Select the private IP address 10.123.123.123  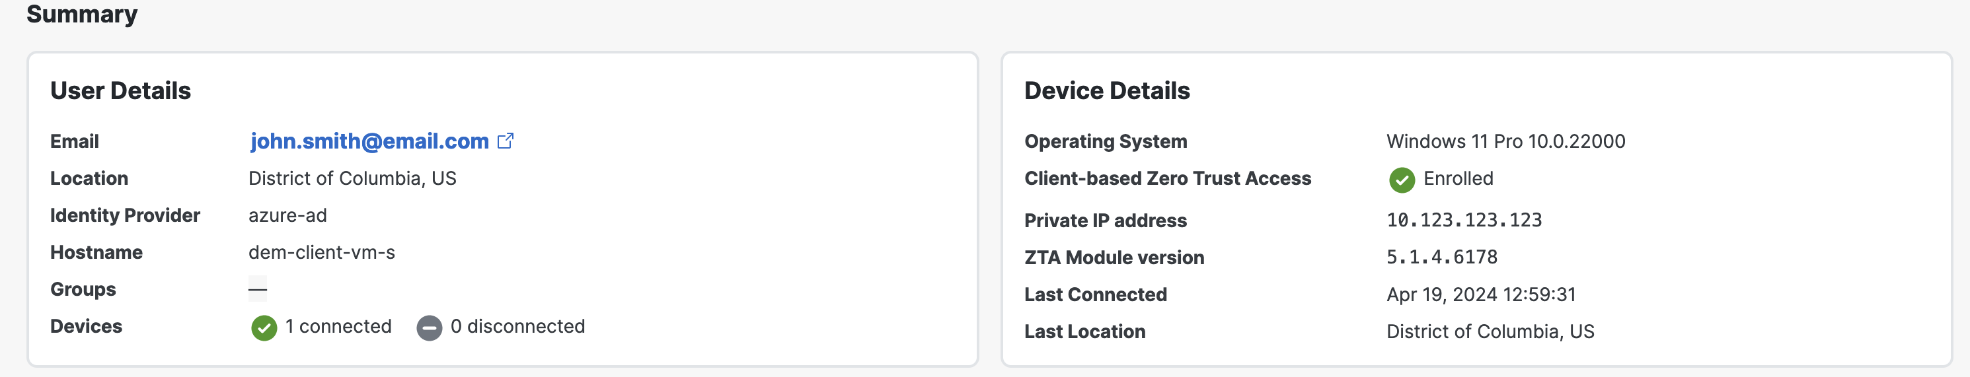point(1464,221)
